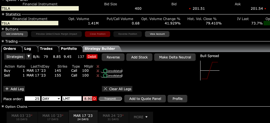Click the Close Position button
This screenshot has width=270, height=123.
[97, 34]
